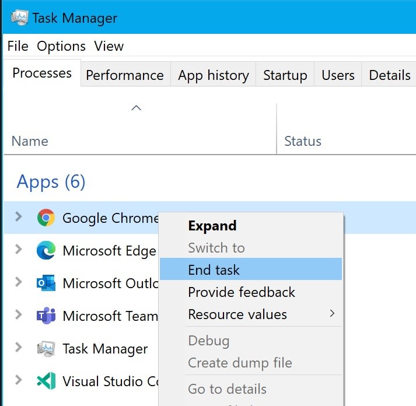This screenshot has height=406, width=416.
Task: Choose Switch to in the context menu
Action: click(251, 248)
